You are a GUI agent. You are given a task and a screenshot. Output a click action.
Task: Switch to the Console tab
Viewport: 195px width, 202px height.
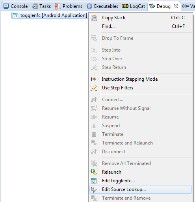[16, 6]
